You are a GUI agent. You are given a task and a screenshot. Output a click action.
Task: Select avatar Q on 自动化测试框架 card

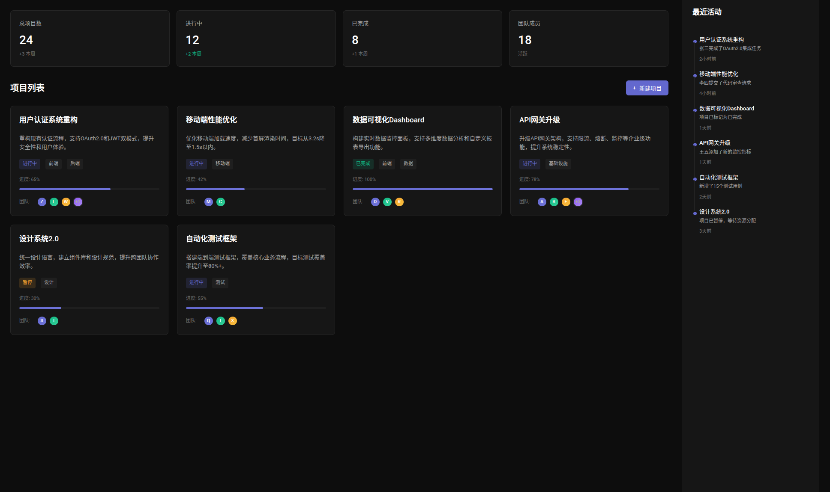[208, 320]
